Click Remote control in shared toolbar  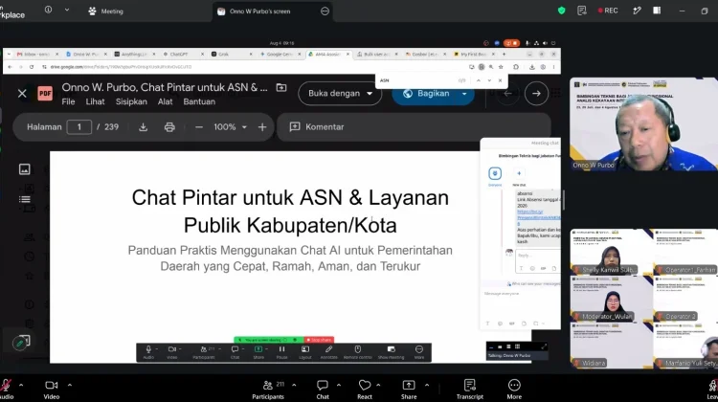(358, 352)
